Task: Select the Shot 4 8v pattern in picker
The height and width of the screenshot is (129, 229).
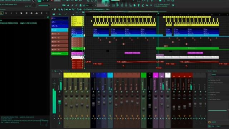Action: click(60, 46)
